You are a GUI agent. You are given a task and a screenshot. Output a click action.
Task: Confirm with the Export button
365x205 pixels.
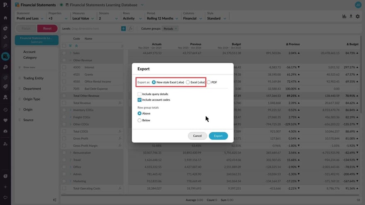coord(218,136)
